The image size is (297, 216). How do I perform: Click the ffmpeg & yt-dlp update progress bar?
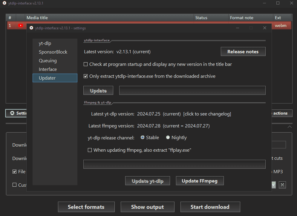pos(174,164)
